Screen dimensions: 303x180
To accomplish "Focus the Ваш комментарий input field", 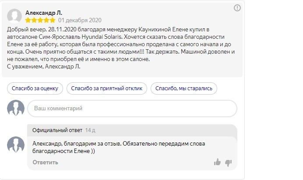I will tap(132, 109).
